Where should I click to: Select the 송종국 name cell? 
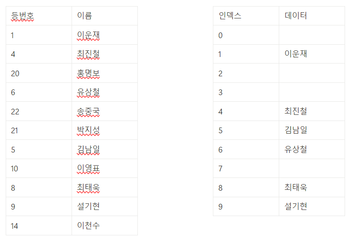(88, 111)
